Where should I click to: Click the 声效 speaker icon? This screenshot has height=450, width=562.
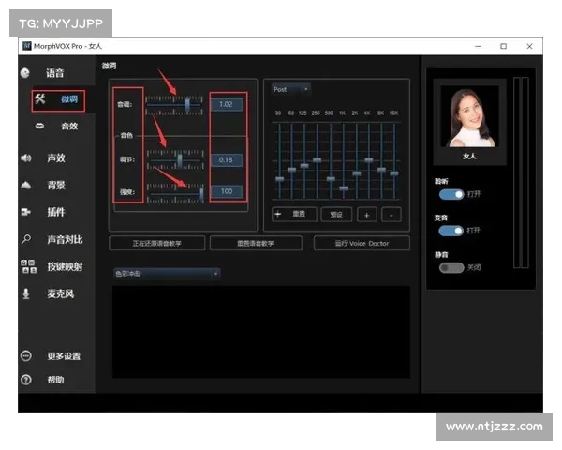26,157
